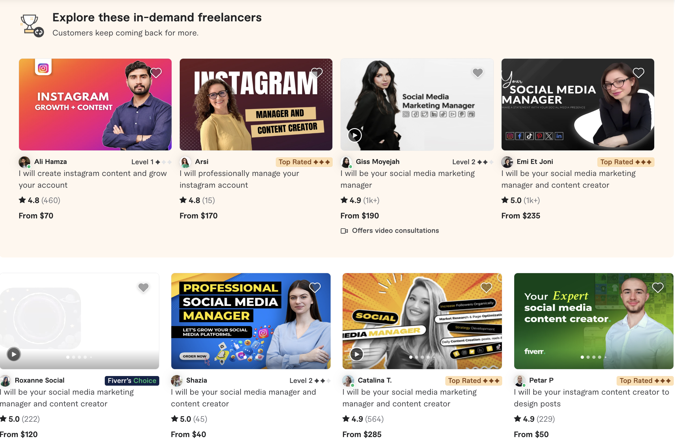The height and width of the screenshot is (447, 675).
Task: Toggle heart on Arsi's Instagram manager gig
Action: coord(317,73)
